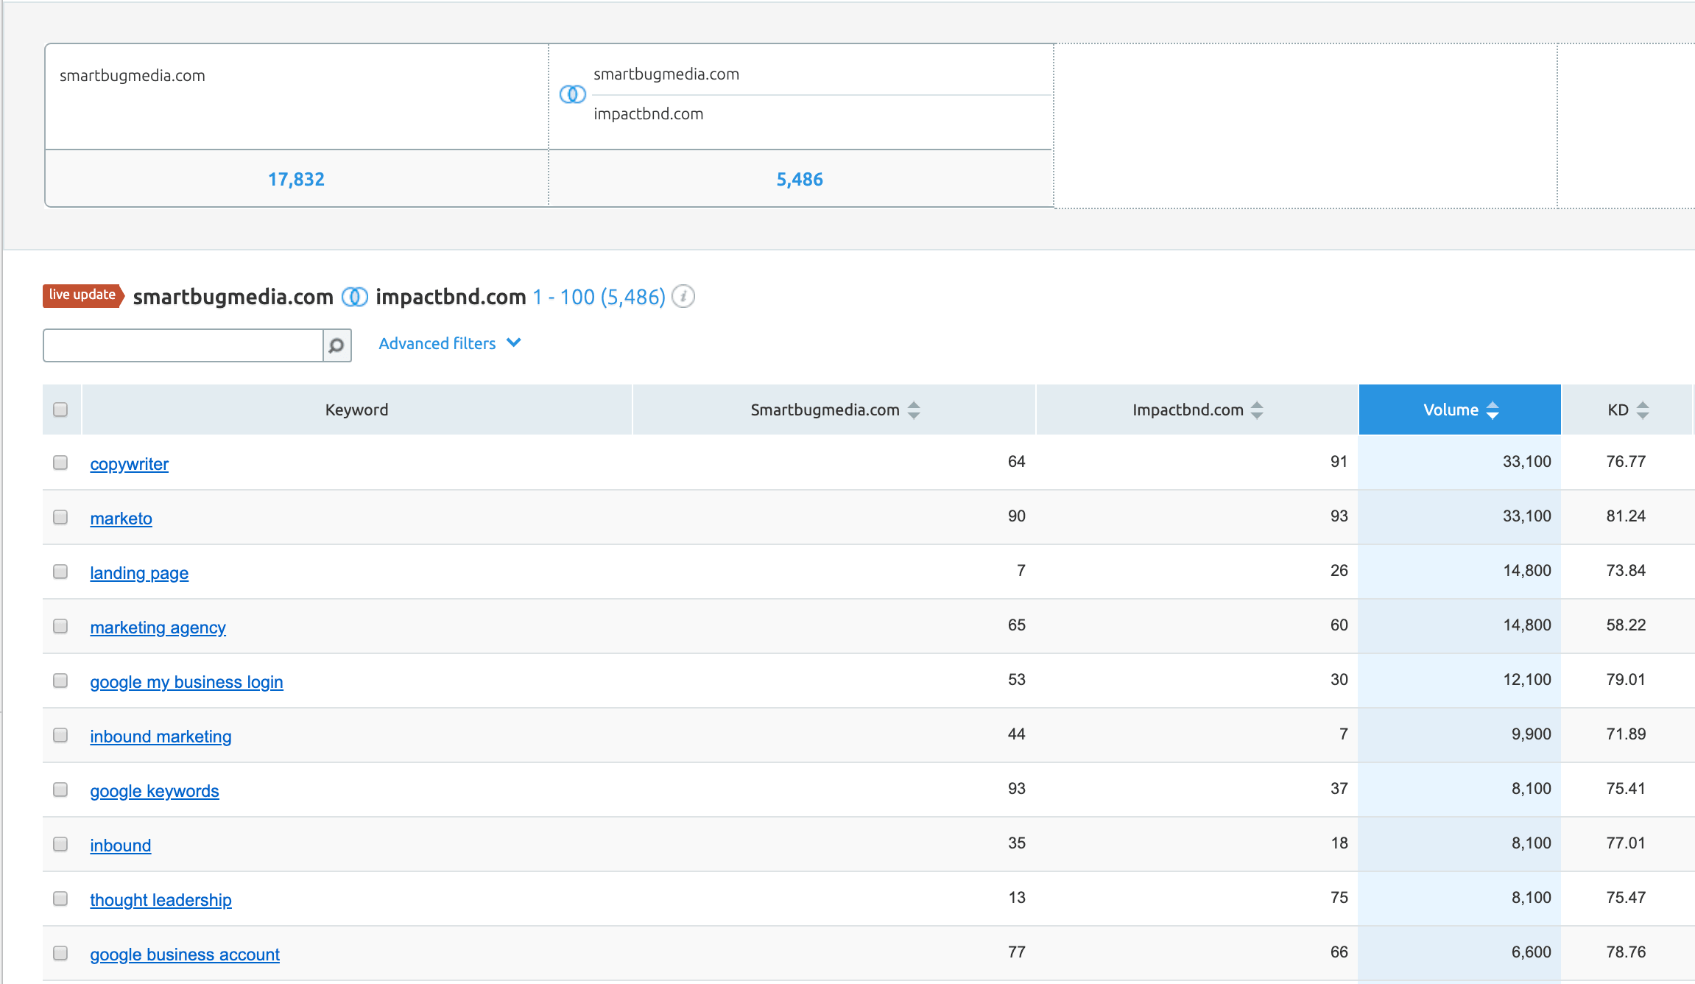Toggle the select-all checkbox in table header

click(x=60, y=410)
